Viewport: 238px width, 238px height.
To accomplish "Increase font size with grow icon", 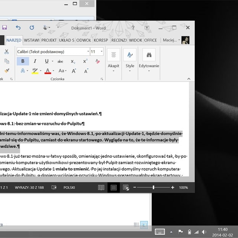I will click(x=74, y=71).
